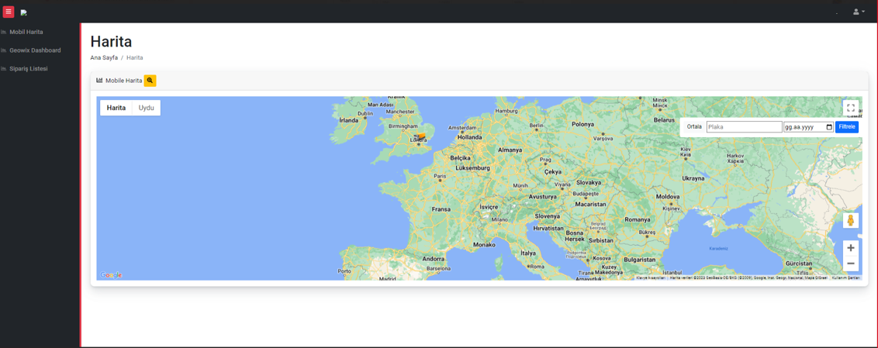Focus the Plaka input field

pyautogui.click(x=744, y=127)
